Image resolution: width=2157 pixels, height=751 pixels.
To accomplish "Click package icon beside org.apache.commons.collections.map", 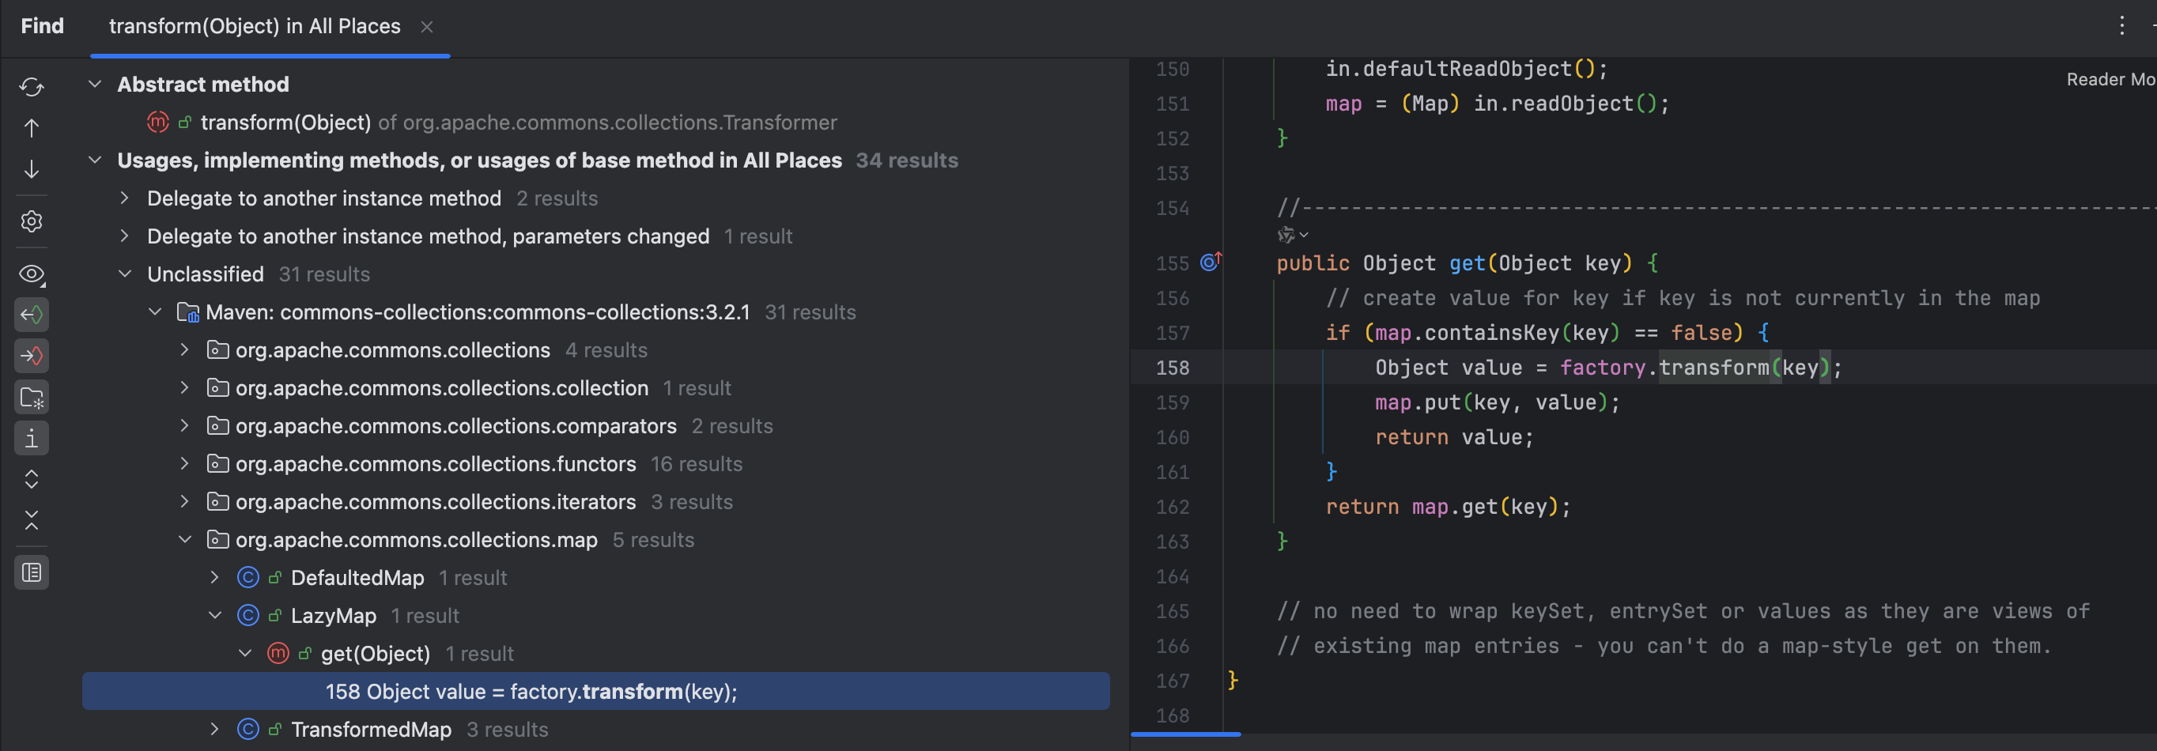I will pyautogui.click(x=217, y=540).
